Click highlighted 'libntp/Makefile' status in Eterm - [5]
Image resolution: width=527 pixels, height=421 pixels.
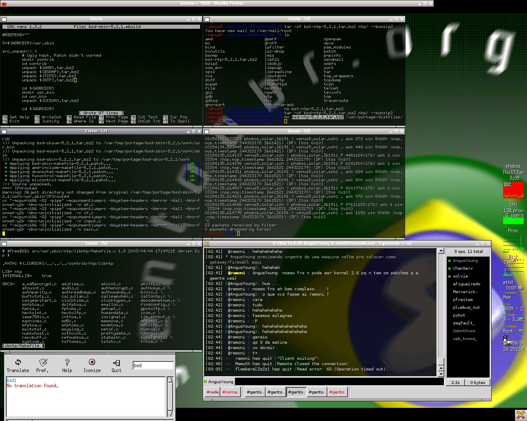pyautogui.click(x=21, y=346)
